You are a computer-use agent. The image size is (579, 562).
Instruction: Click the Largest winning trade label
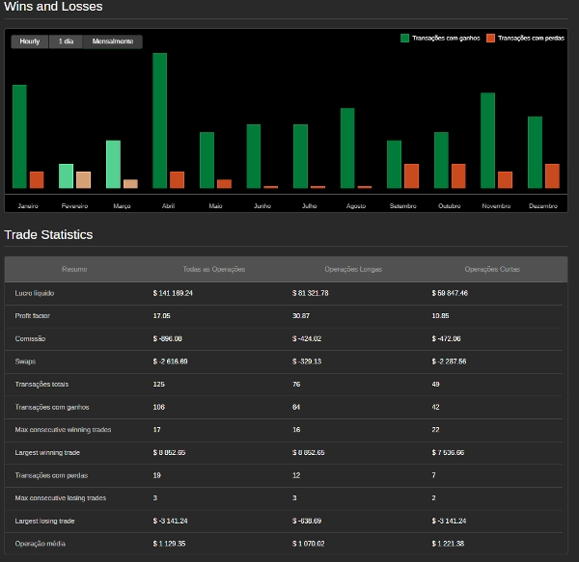[47, 452]
